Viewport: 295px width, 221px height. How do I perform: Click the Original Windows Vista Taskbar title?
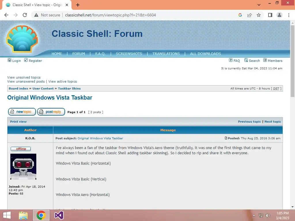coord(50,98)
